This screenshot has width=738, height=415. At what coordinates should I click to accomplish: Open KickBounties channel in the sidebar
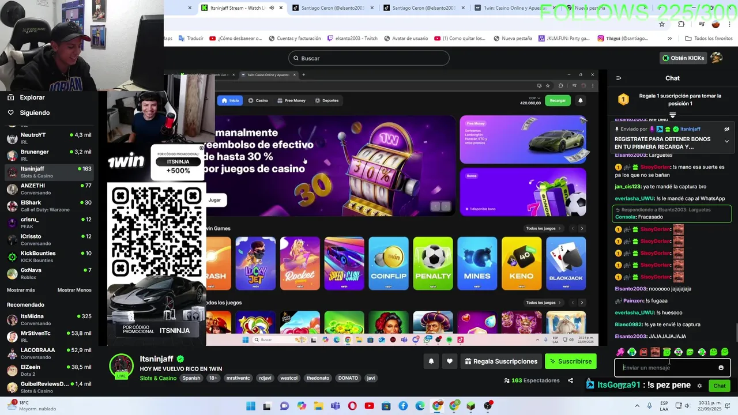coord(48,256)
